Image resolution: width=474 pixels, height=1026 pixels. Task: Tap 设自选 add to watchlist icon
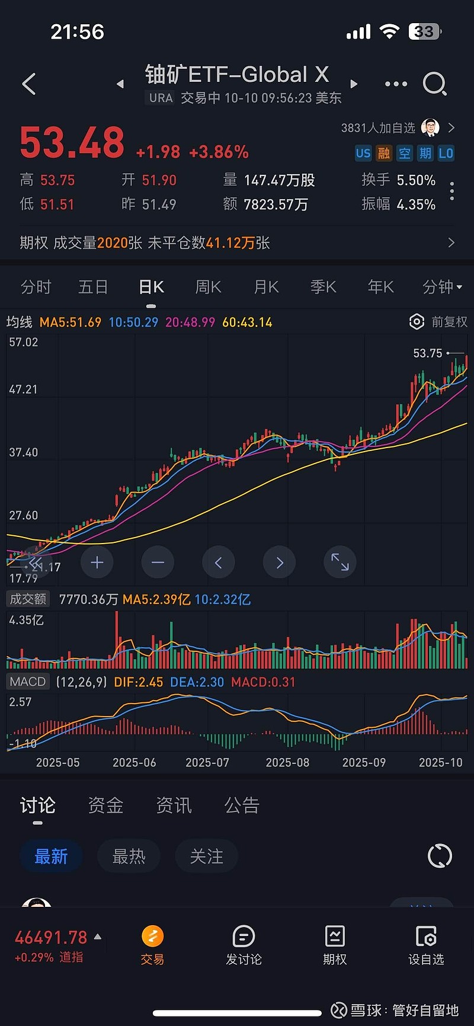tap(426, 945)
